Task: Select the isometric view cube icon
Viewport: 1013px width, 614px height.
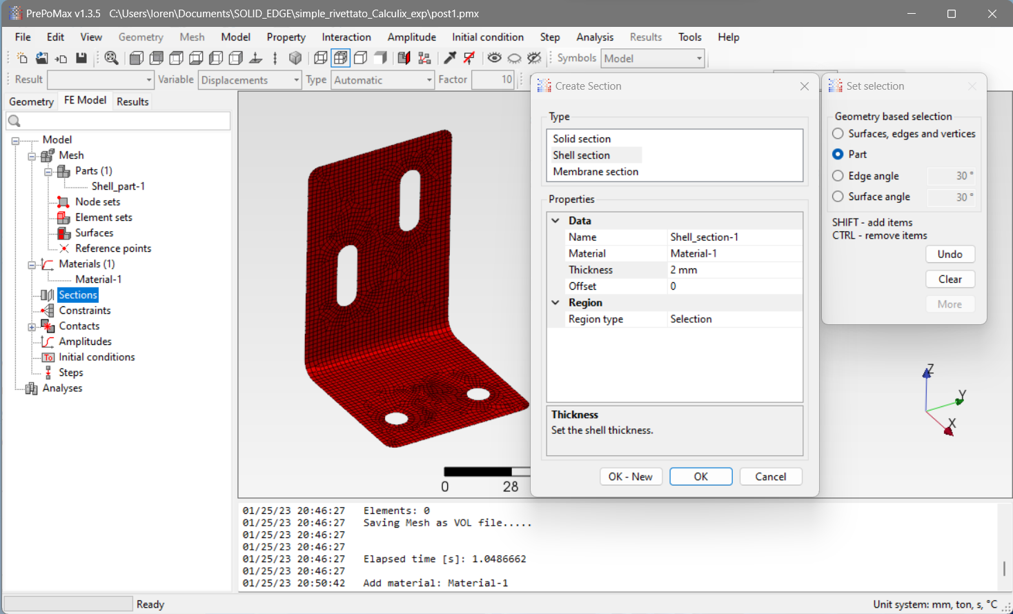Action: coord(295,59)
